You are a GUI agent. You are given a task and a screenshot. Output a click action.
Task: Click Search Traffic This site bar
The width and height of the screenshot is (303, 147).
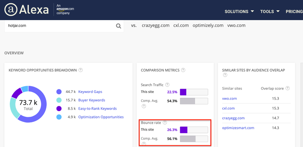(x=194, y=92)
